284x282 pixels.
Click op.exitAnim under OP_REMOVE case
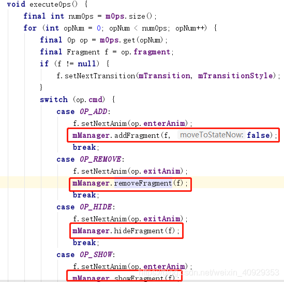coord(156,171)
